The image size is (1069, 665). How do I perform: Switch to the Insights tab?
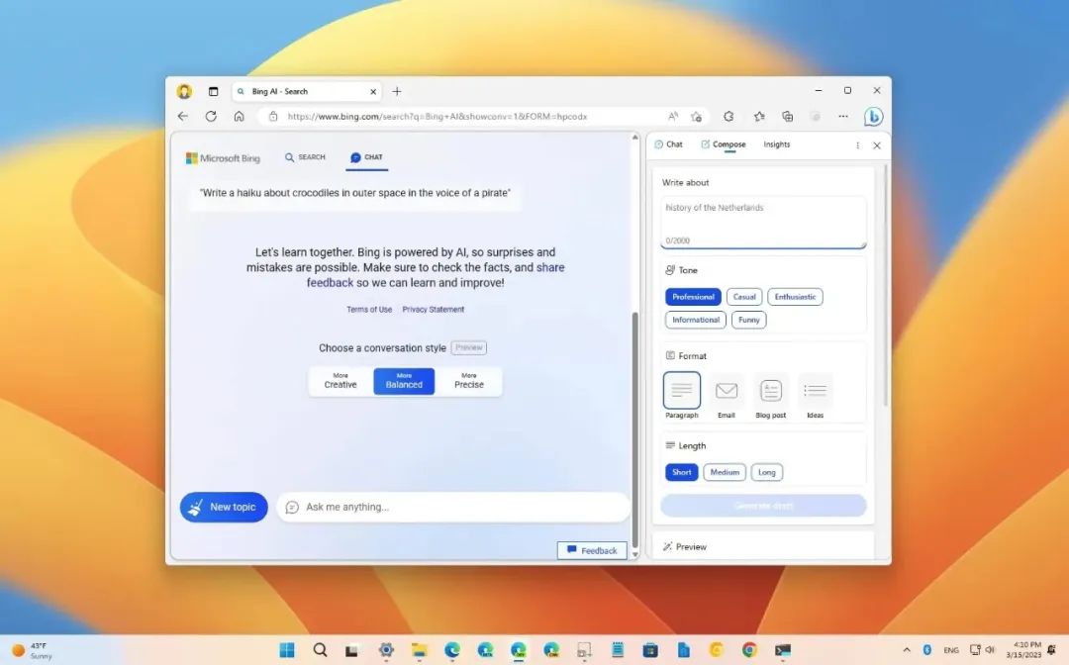tap(776, 144)
